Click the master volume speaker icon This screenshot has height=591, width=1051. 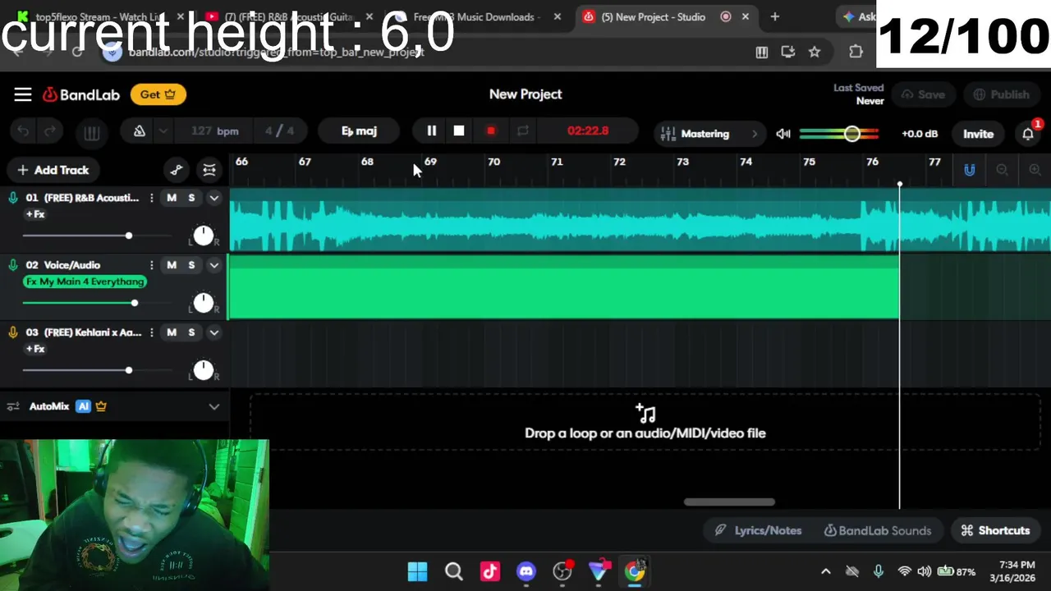coord(783,134)
